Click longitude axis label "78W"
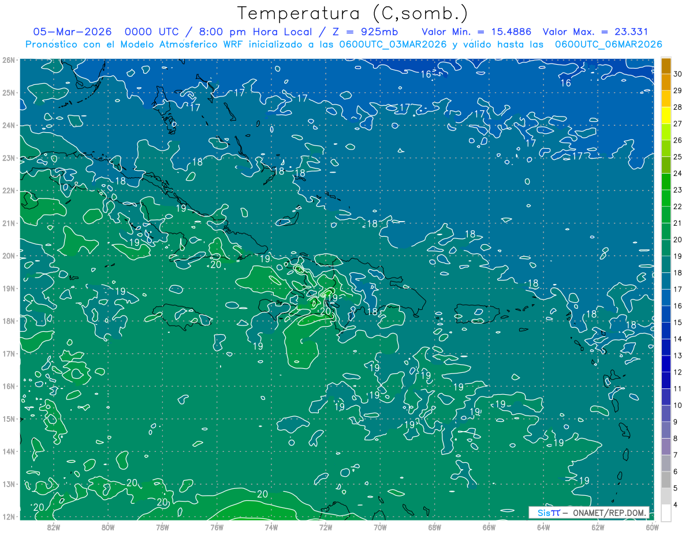 tap(162, 527)
